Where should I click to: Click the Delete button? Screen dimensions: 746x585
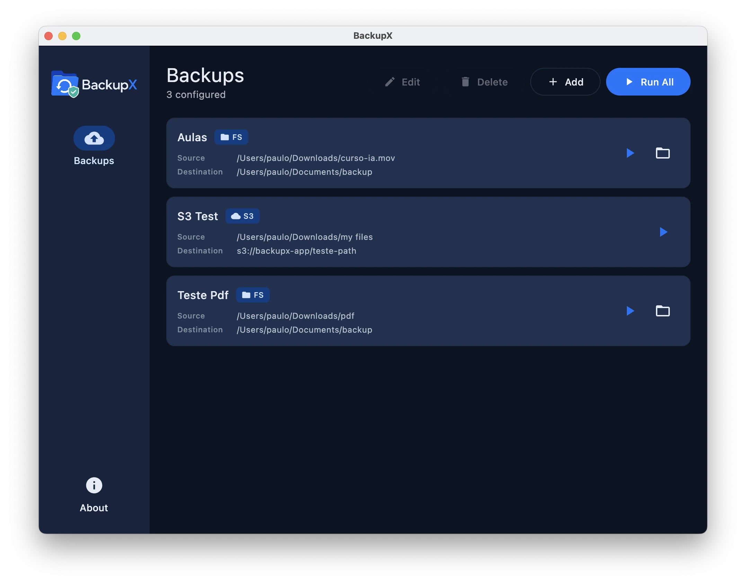coord(484,82)
